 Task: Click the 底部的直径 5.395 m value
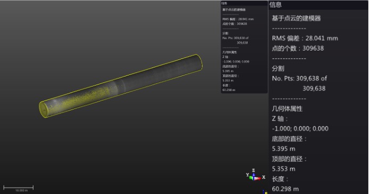(x=284, y=149)
